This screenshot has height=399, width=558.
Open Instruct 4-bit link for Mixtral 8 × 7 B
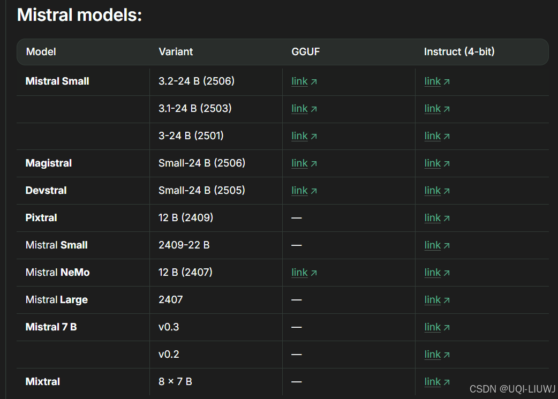437,382
